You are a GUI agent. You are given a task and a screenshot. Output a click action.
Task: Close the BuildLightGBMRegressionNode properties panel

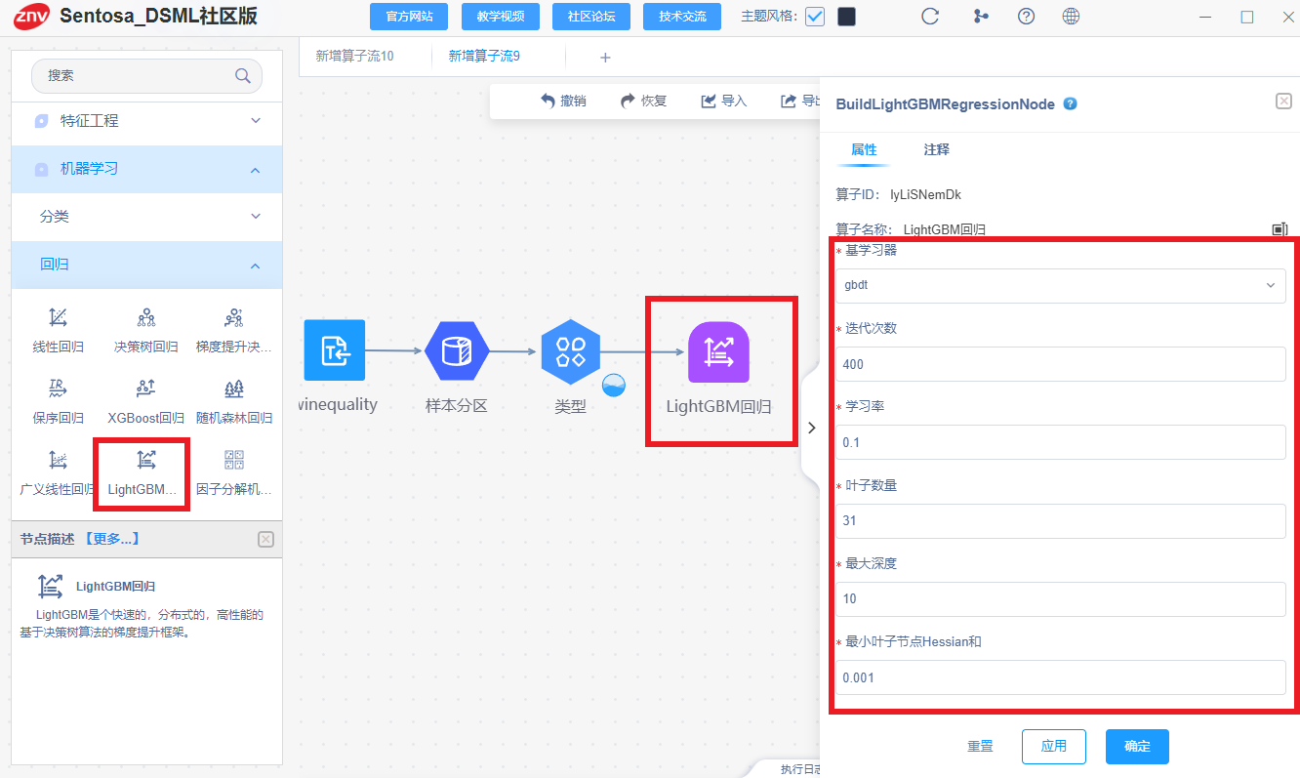click(1284, 101)
